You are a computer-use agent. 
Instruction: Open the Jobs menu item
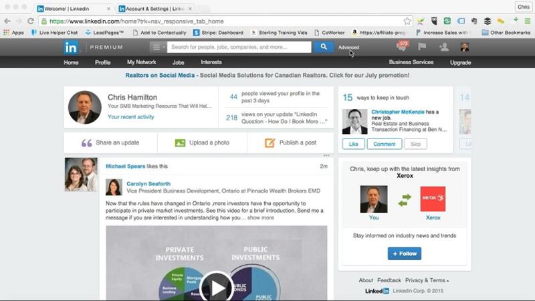(178, 62)
